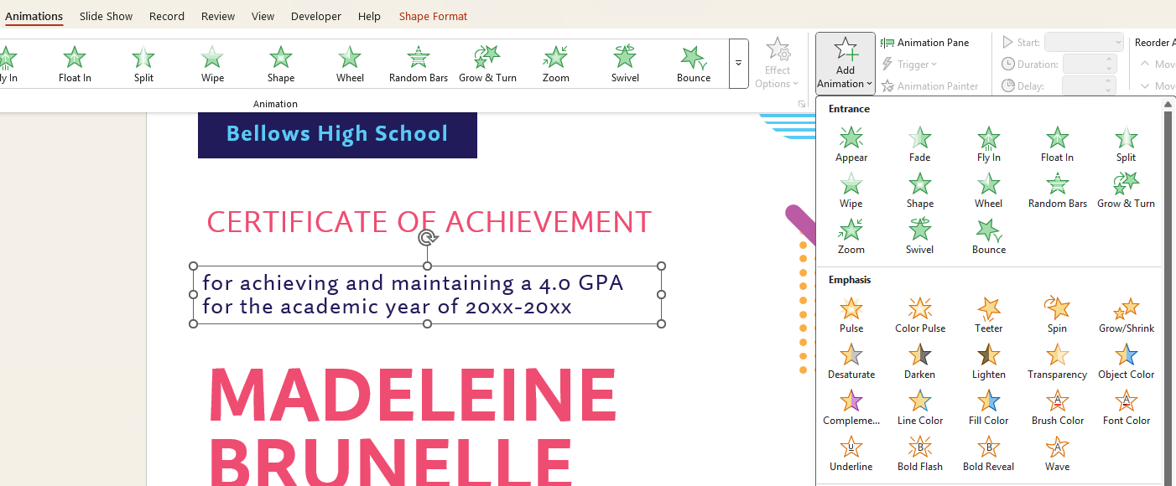The width and height of the screenshot is (1176, 486).
Task: Choose the Color Pulse emphasis effect
Action: point(919,315)
